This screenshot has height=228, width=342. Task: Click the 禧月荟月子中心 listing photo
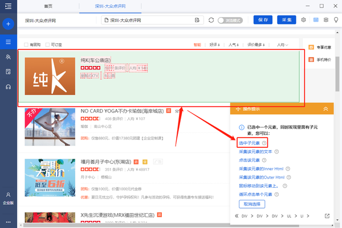[x=50, y=178]
